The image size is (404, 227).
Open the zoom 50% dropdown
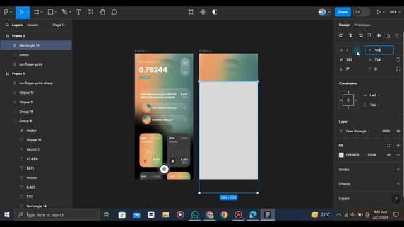click(x=395, y=12)
